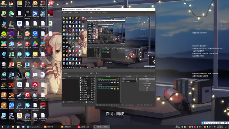Toggle visibility eye of bottom source row
This screenshot has width=229, height=129.
coord(92,99)
